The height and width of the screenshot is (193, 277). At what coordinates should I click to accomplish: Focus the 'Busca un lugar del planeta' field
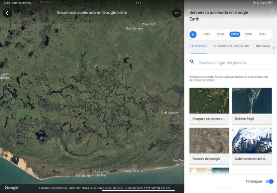[x=230, y=63]
